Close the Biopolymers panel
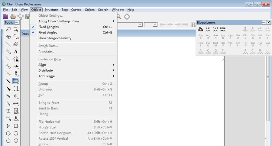The image size is (272, 146). (268, 23)
